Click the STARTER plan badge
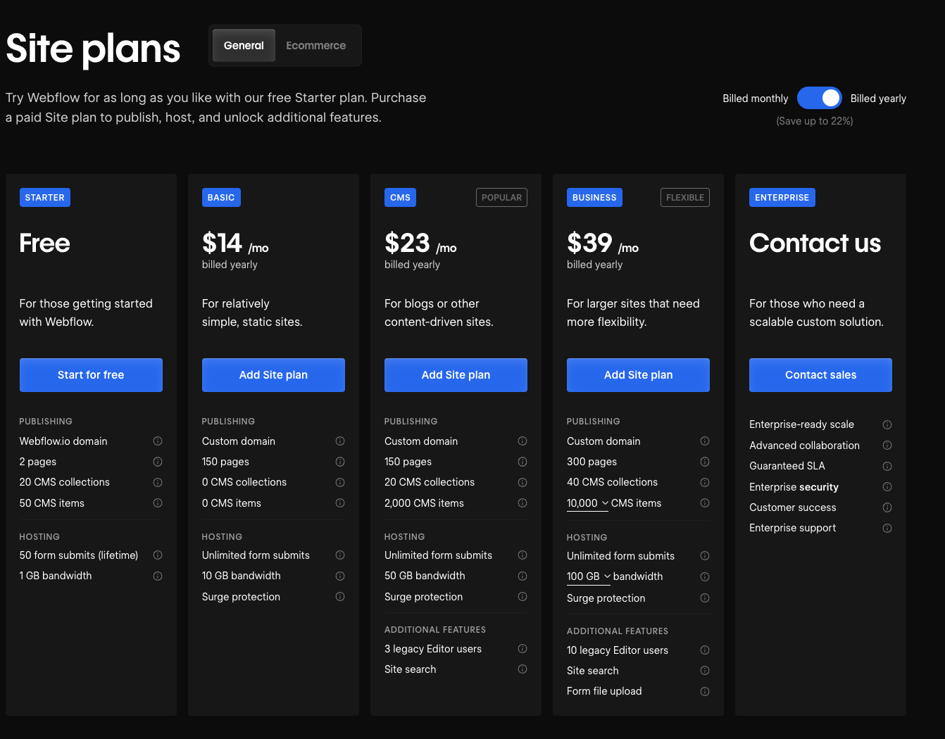Image resolution: width=945 pixels, height=739 pixels. [x=45, y=198]
